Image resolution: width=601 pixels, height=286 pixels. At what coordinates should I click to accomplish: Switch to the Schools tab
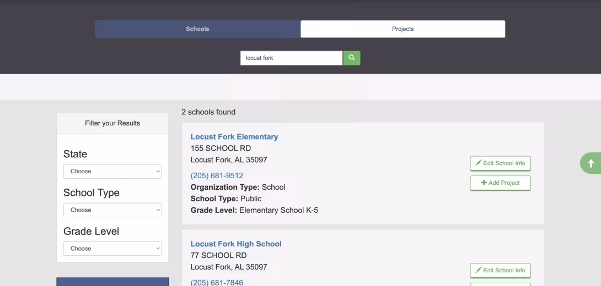click(x=197, y=29)
